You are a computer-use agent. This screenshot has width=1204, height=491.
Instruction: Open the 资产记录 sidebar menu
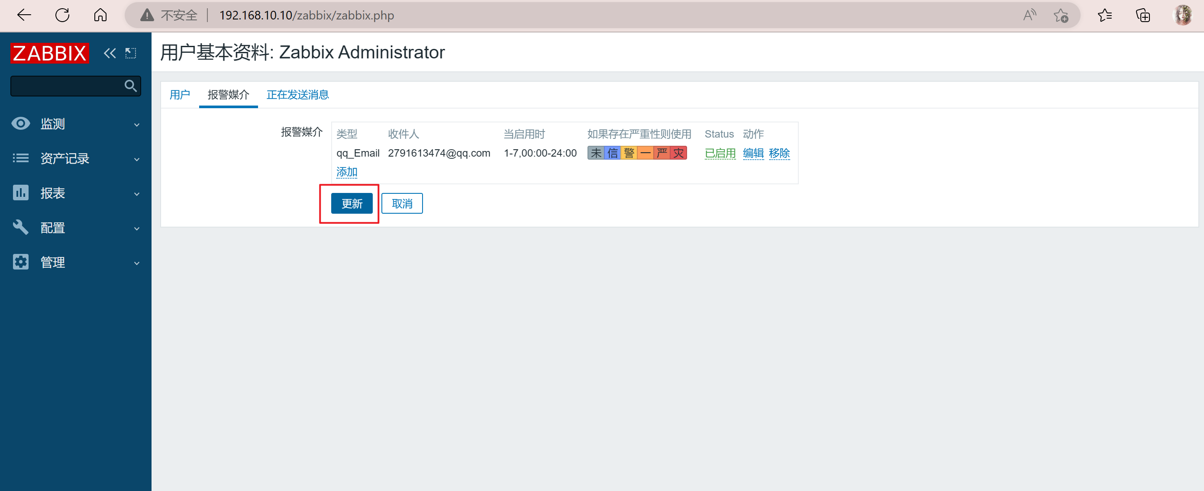[x=76, y=158]
